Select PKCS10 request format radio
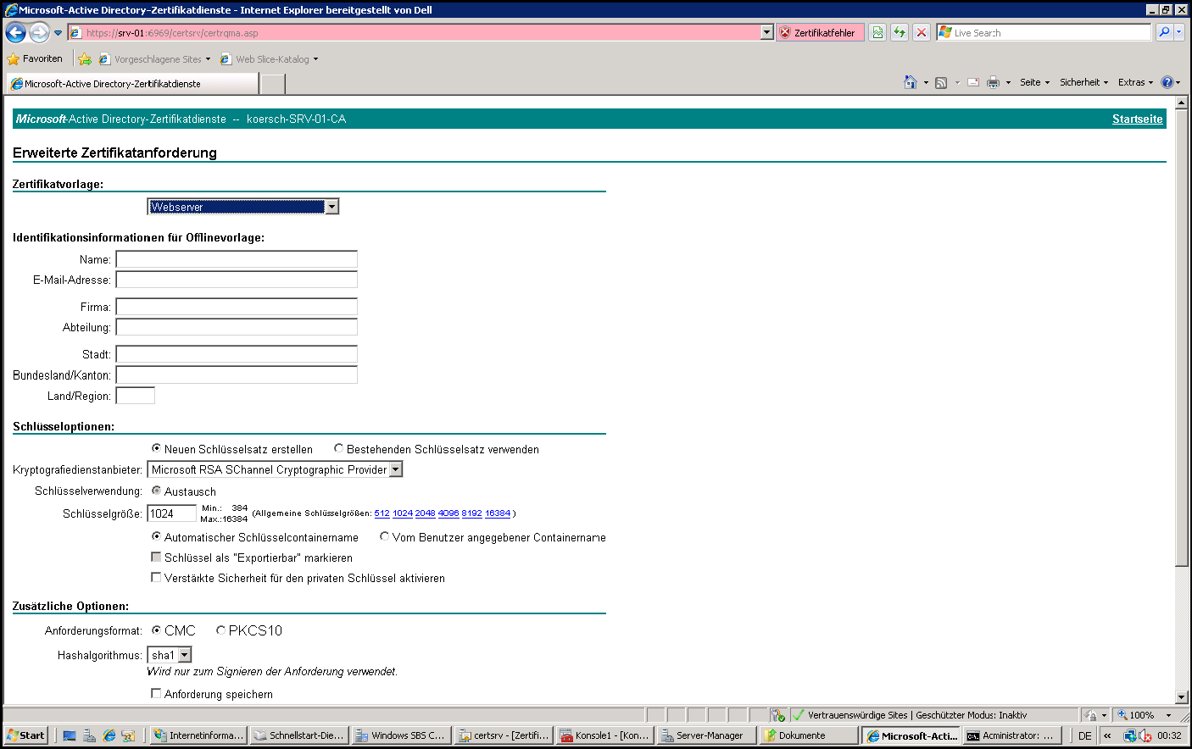Image resolution: width=1192 pixels, height=749 pixels. coord(220,630)
